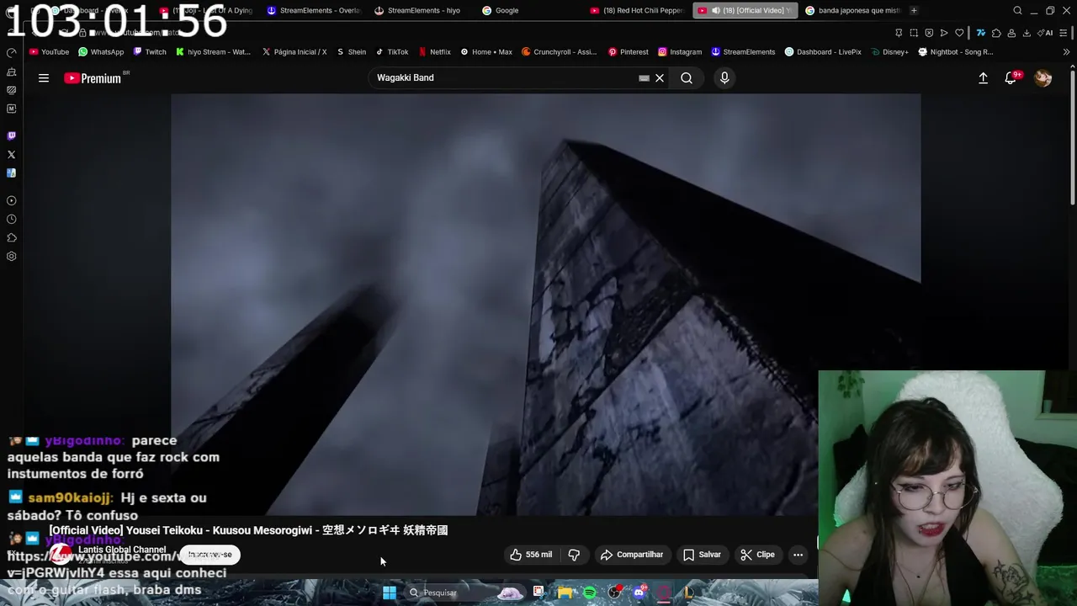1077x606 pixels.
Task: Open the Twitch bookmark
Action: click(x=150, y=52)
